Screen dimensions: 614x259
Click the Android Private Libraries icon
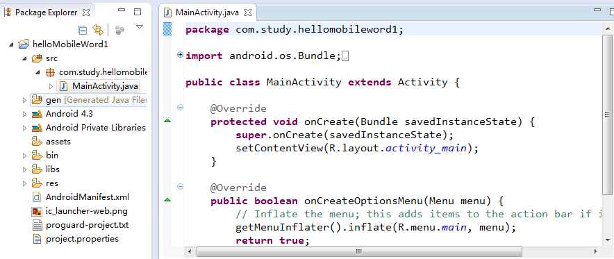click(37, 128)
